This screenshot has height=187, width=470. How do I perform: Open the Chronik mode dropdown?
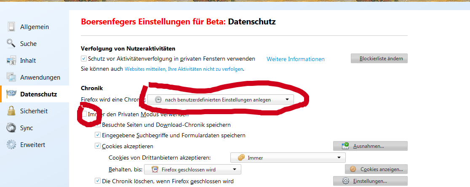coord(220,100)
